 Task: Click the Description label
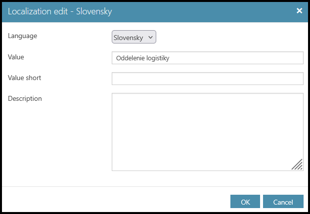pos(25,98)
